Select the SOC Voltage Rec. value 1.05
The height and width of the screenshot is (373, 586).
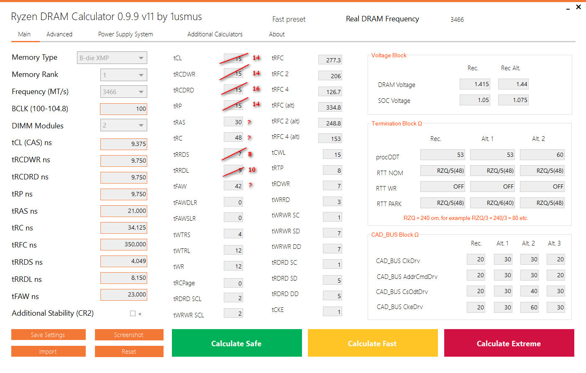pyautogui.click(x=475, y=100)
